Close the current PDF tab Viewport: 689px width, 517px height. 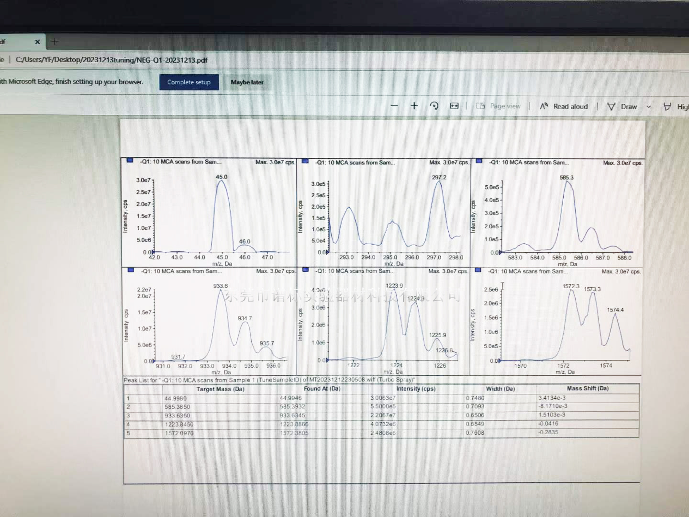pyautogui.click(x=37, y=42)
